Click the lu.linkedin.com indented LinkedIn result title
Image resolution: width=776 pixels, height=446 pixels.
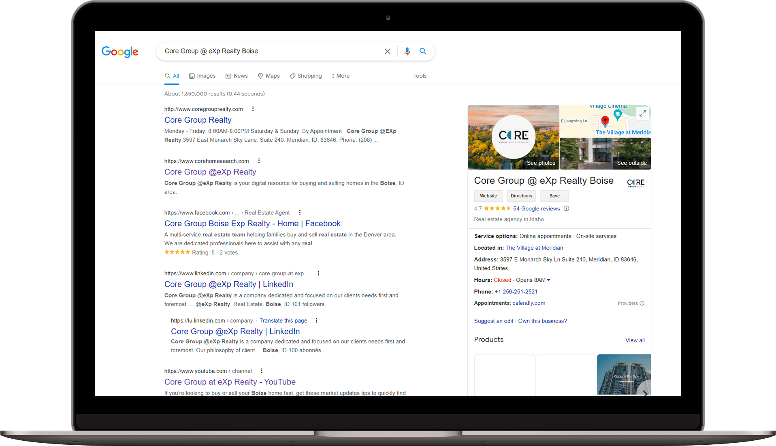click(235, 331)
